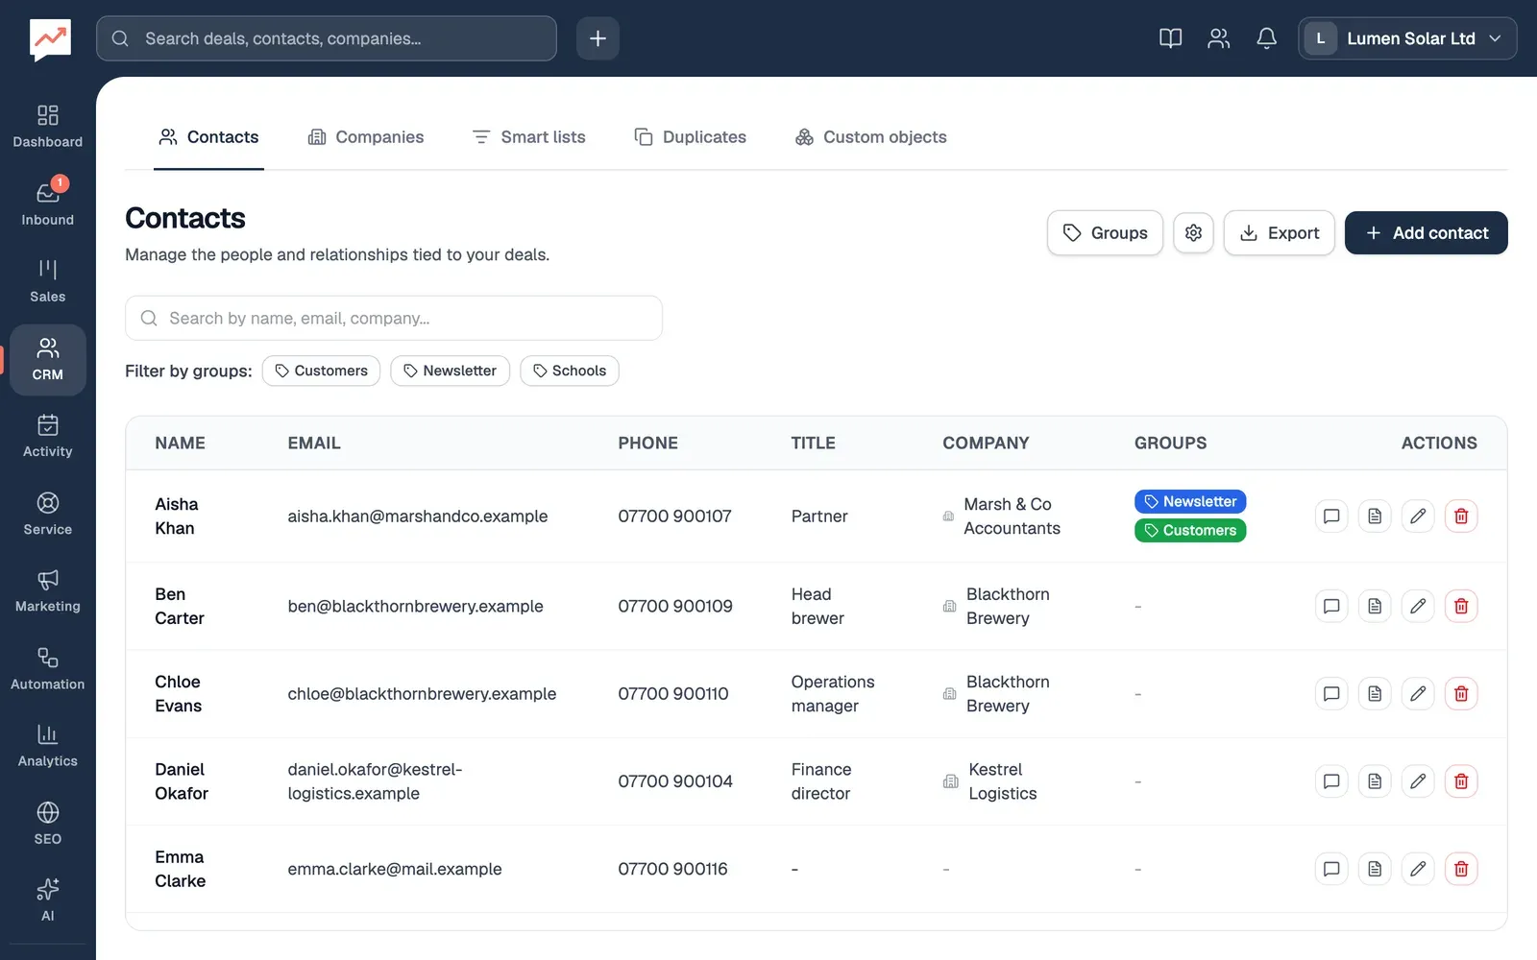
Task: Click the search by name, email field
Action: point(394,318)
